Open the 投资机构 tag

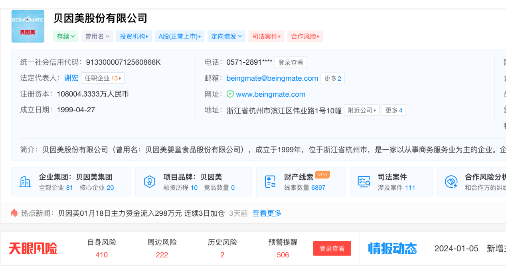pyautogui.click(x=134, y=36)
